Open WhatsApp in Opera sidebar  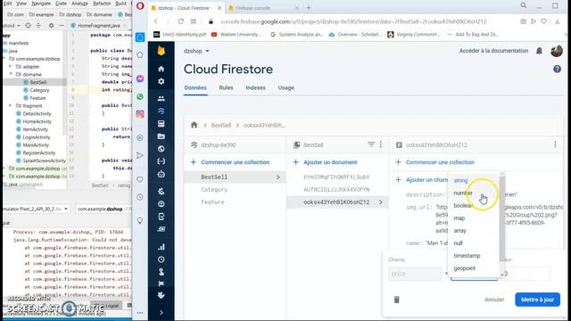[x=140, y=97]
